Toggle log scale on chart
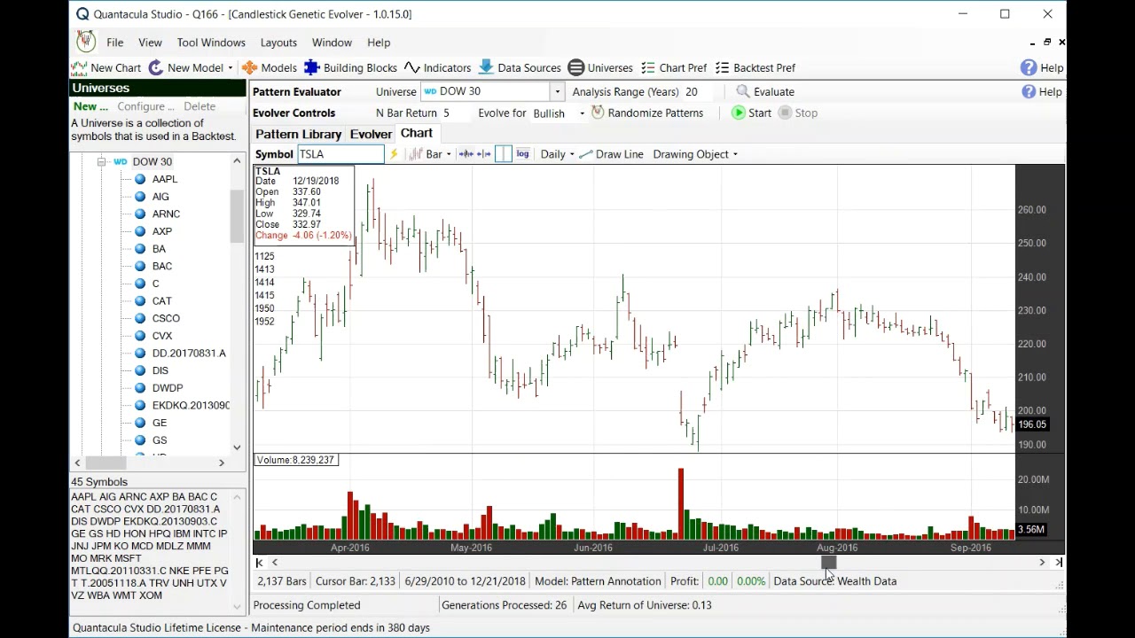Screen dimensions: 1135x638 522,154
